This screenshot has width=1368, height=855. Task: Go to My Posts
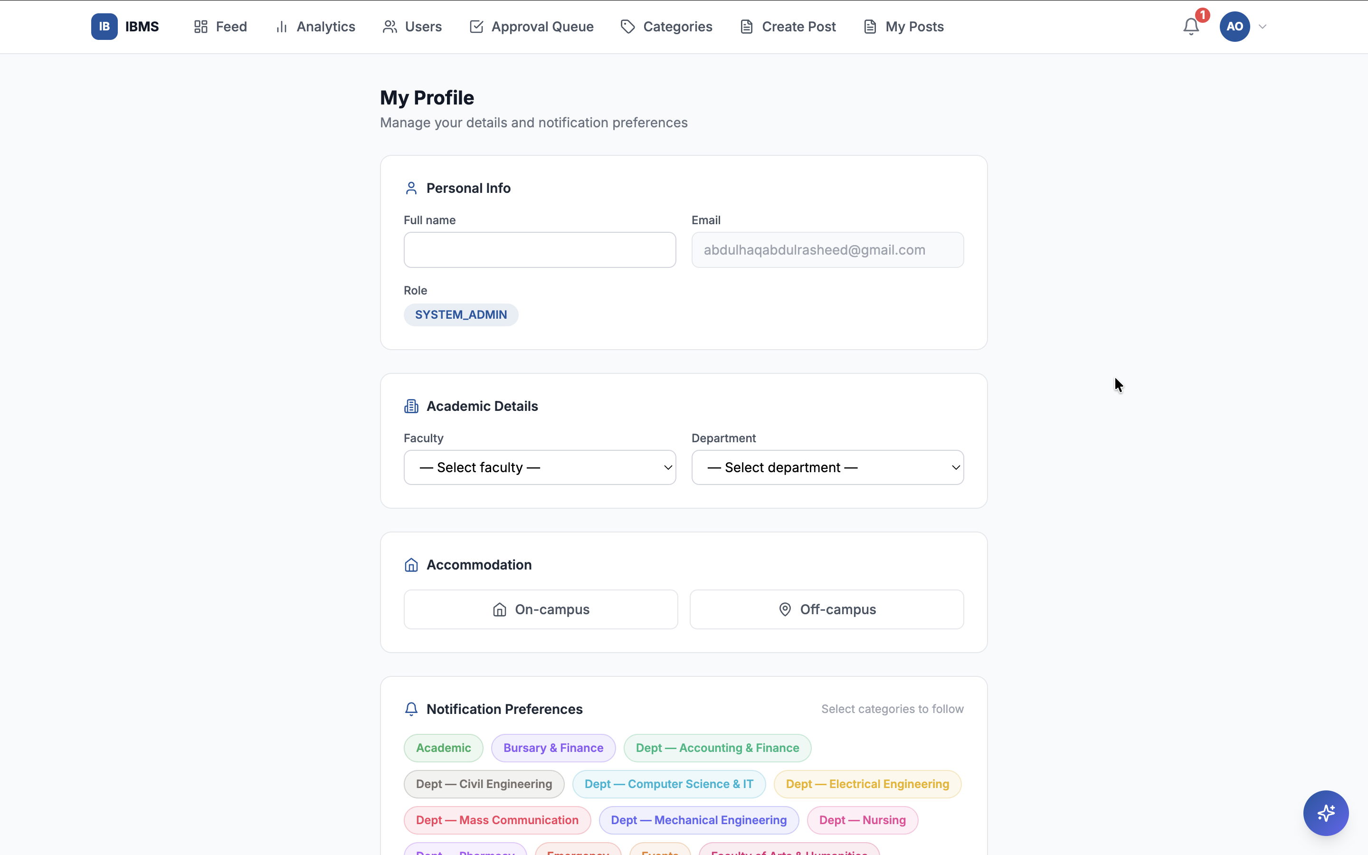pos(903,27)
